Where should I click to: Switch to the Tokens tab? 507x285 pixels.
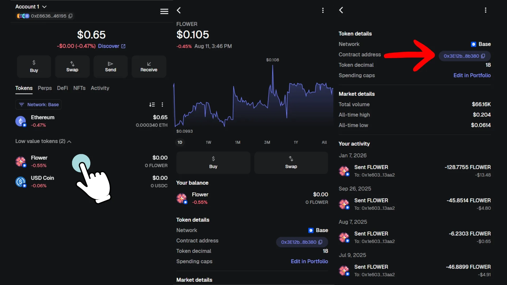[x=24, y=88]
